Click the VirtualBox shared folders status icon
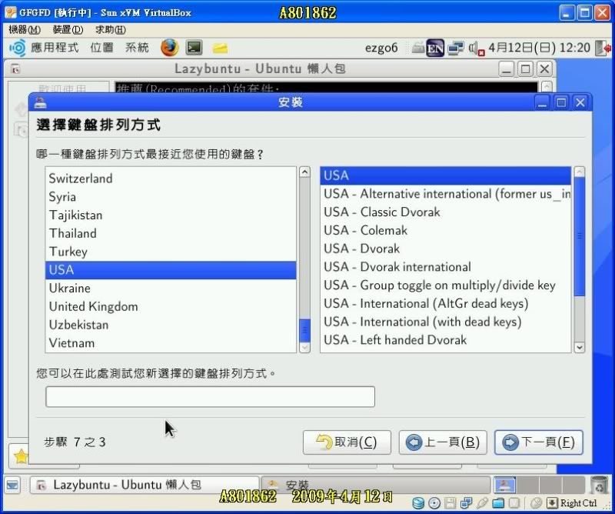 point(498,503)
